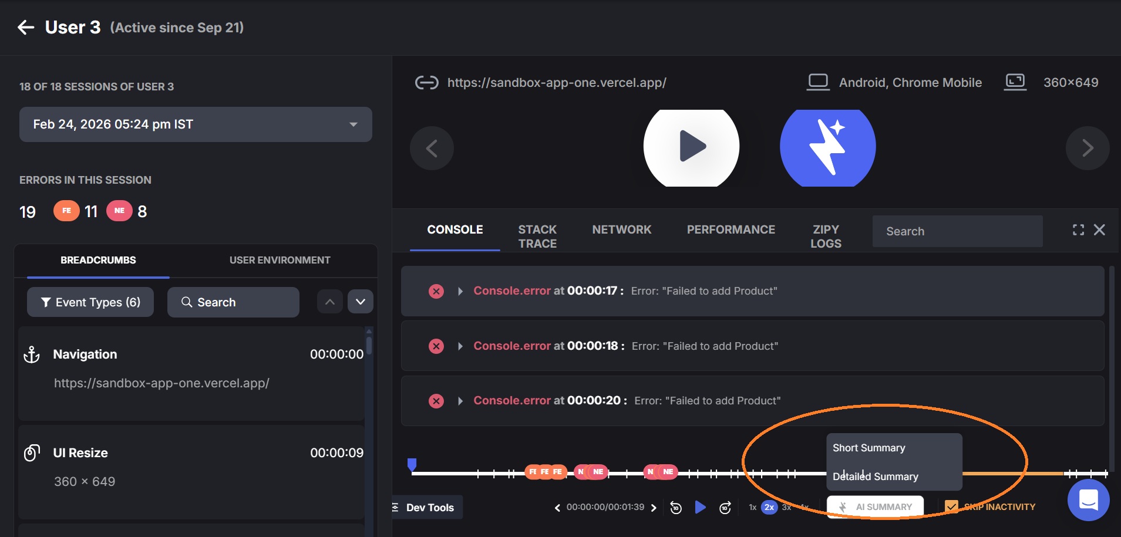Rewind 10 seconds in the playback controls
Viewport: 1121px width, 537px height.
(x=676, y=508)
